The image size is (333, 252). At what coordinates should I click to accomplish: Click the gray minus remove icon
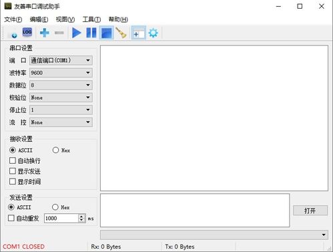[59, 33]
